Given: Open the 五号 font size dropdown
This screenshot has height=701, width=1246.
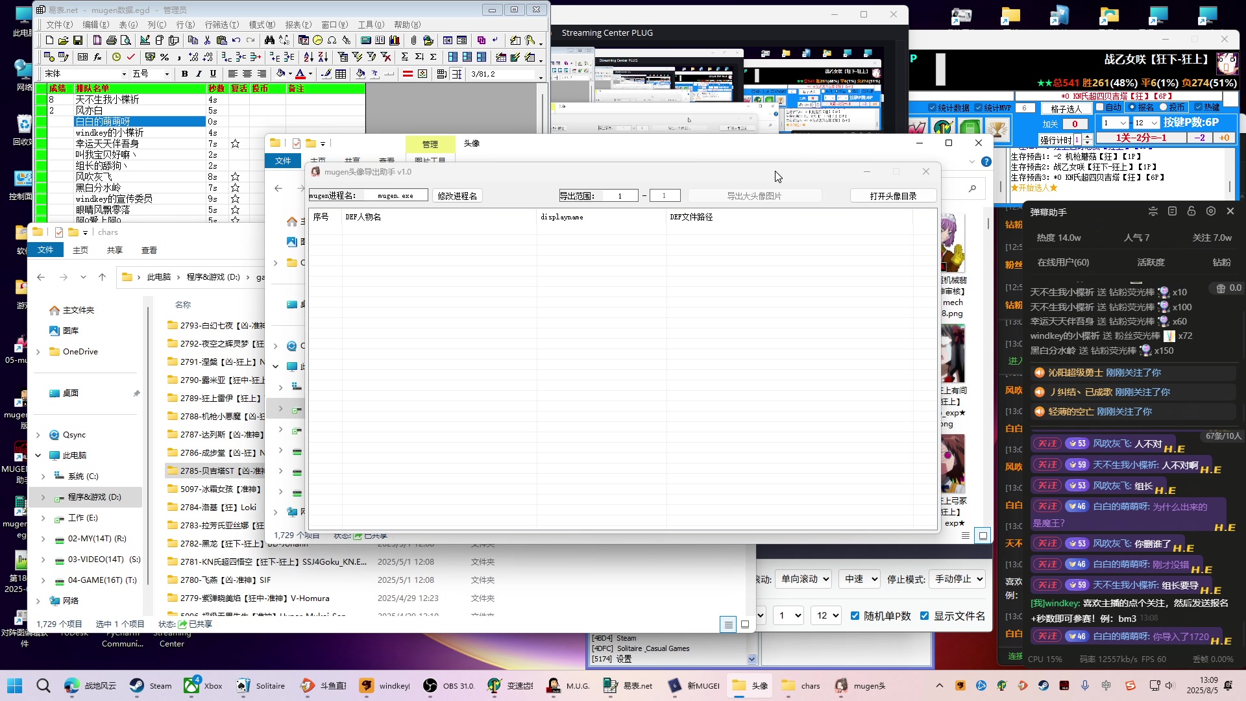Looking at the screenshot, I should coord(167,74).
